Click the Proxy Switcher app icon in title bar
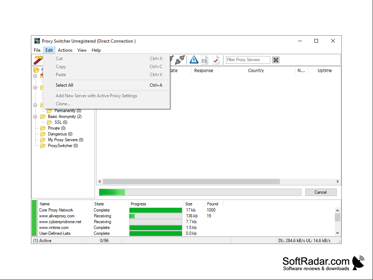 coord(37,41)
